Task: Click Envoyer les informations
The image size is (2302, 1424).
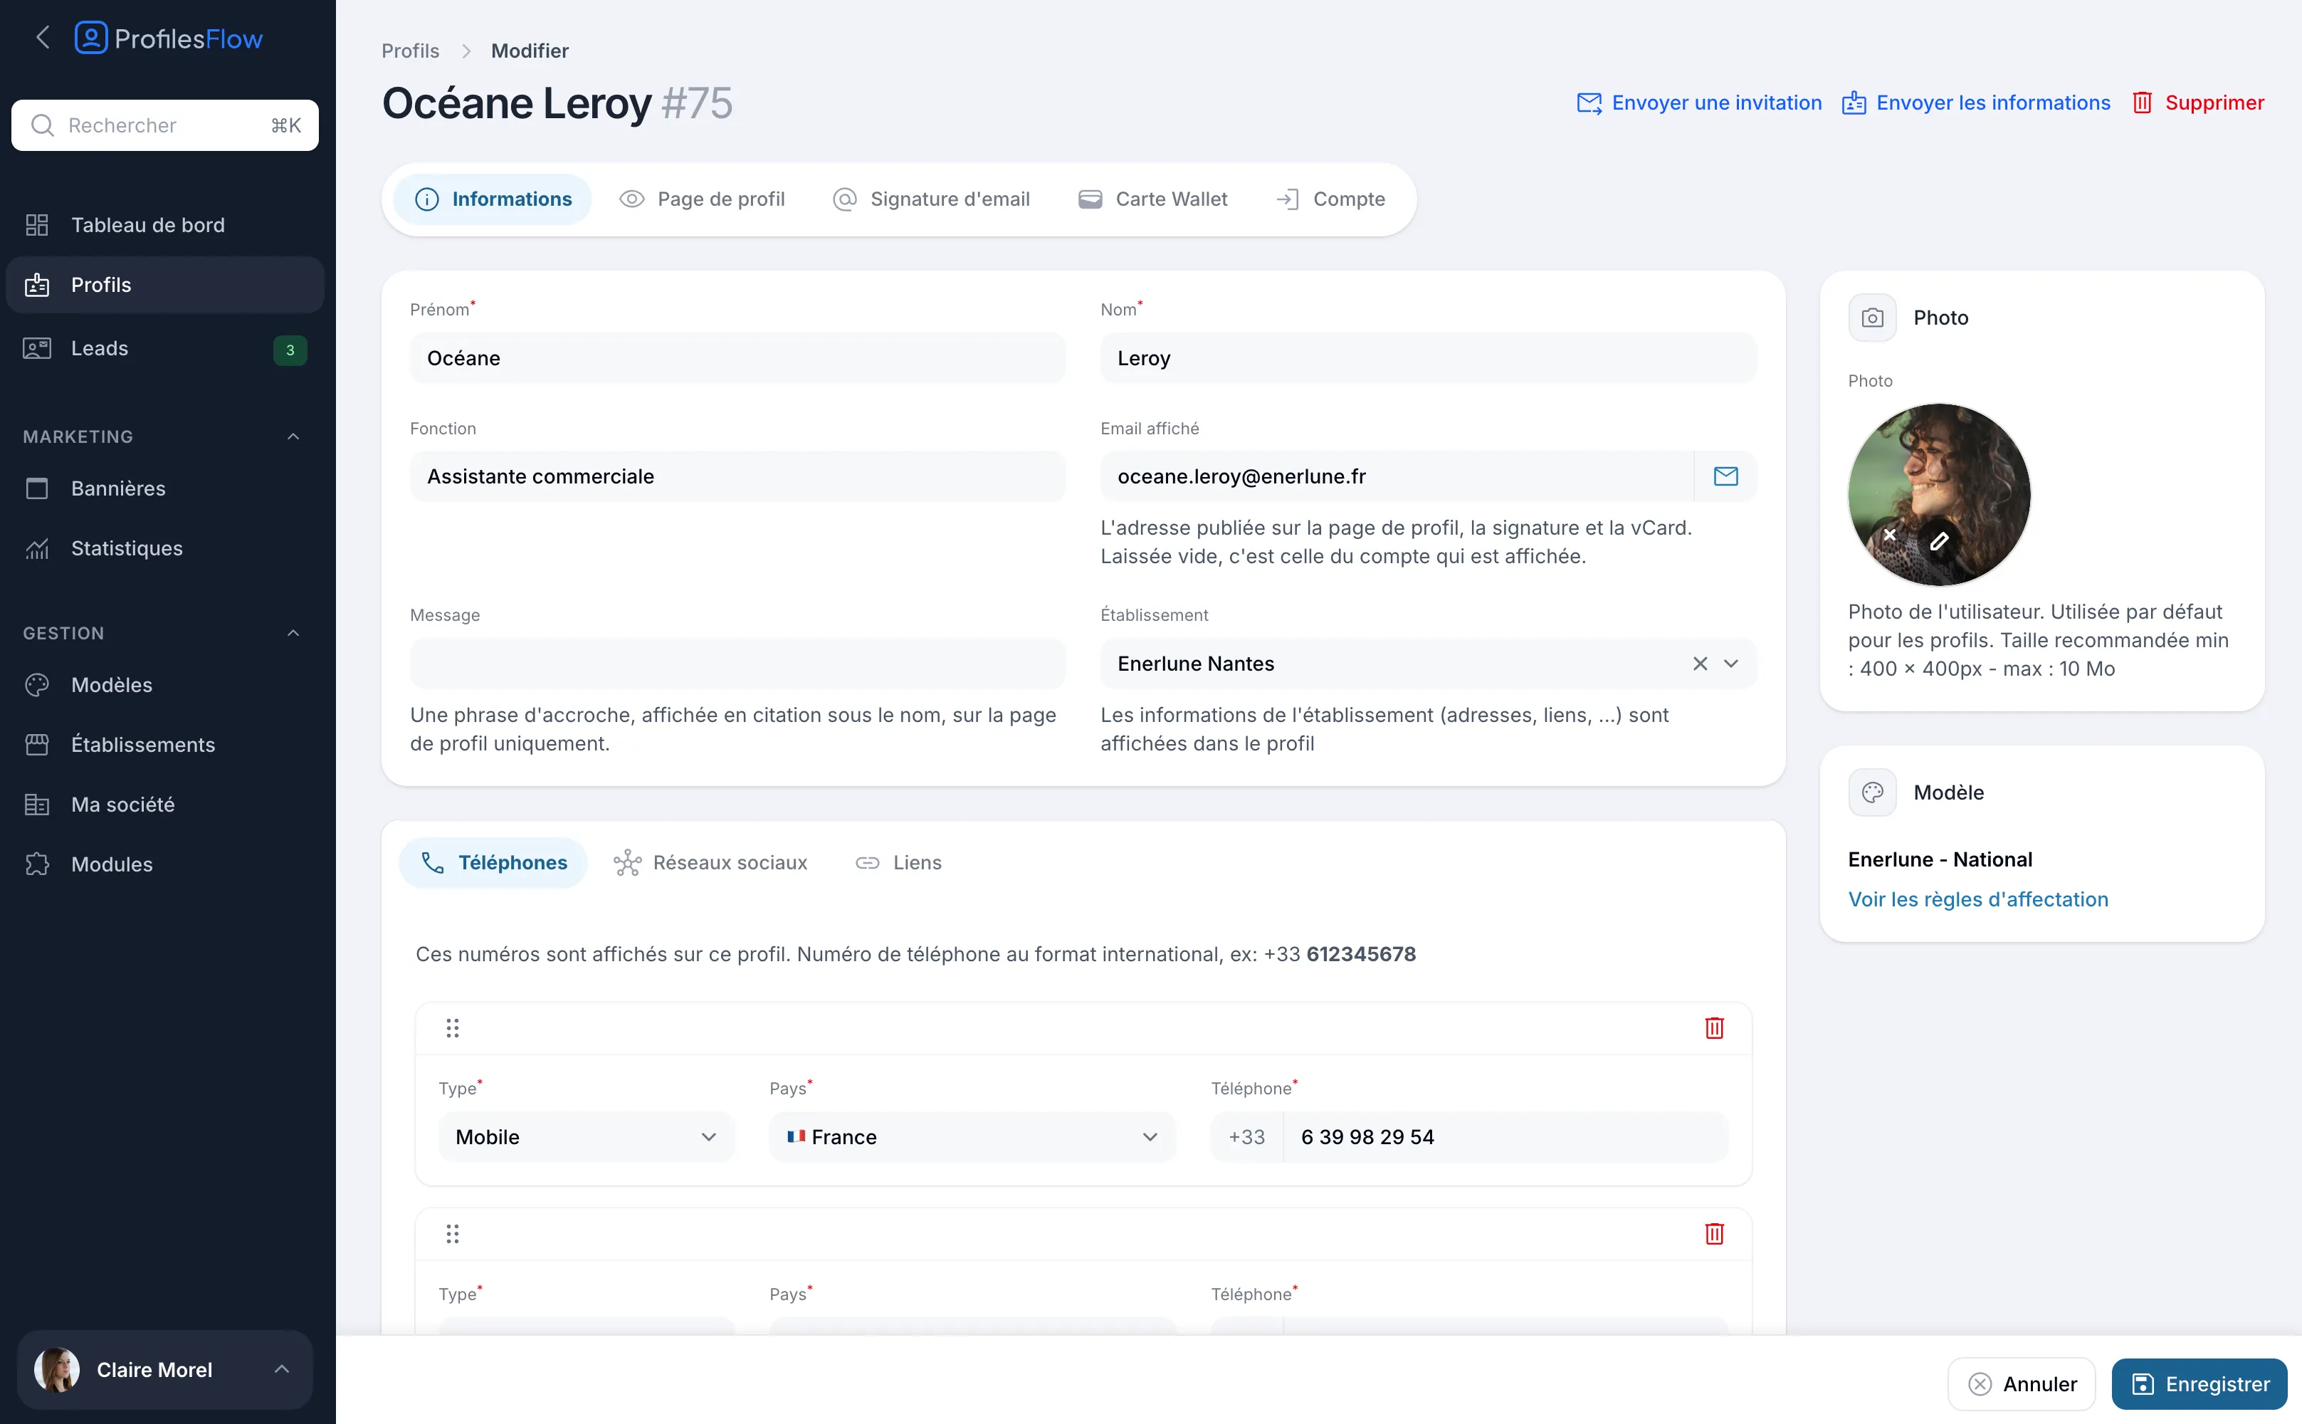Action: click(1976, 103)
